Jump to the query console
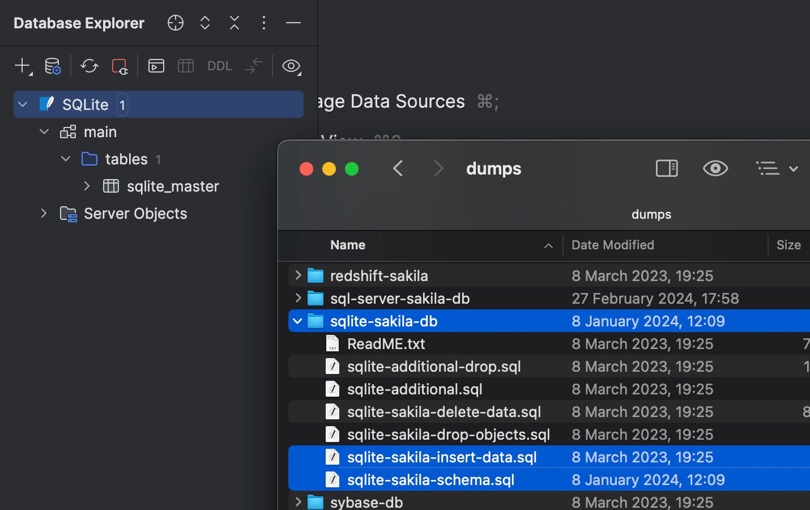Screen dimensions: 810x510 click(x=156, y=66)
